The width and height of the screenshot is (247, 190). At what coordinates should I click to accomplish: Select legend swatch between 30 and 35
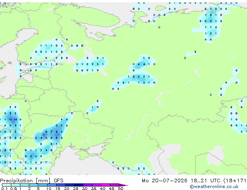[88, 185]
